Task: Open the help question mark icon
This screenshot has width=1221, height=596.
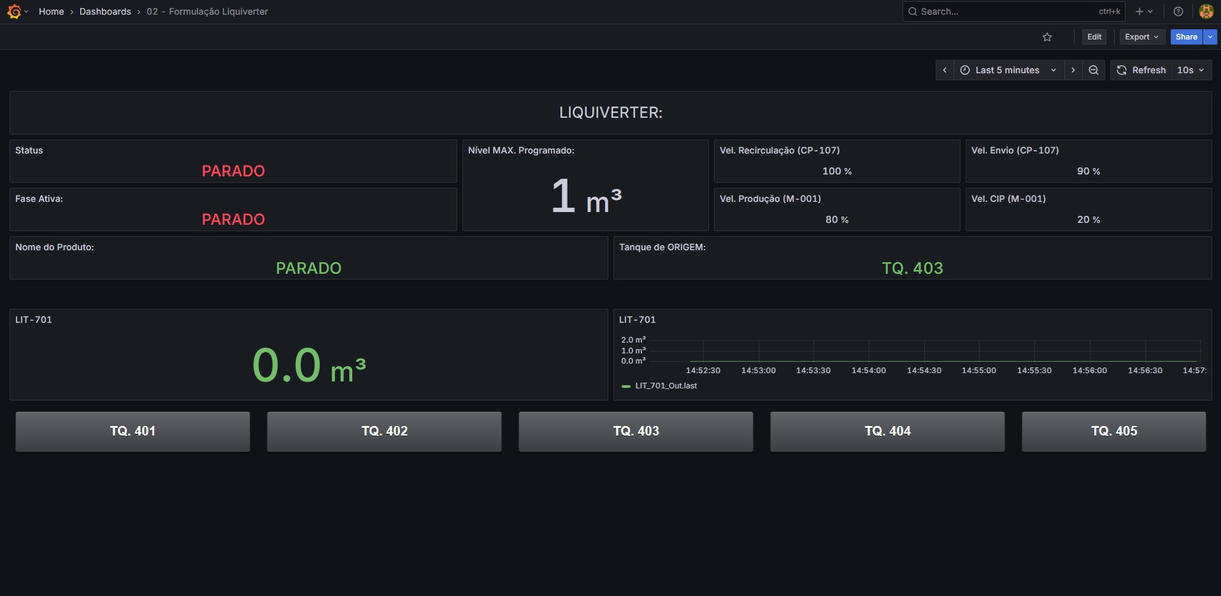Action: [1178, 11]
